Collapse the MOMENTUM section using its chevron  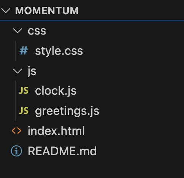point(6,10)
